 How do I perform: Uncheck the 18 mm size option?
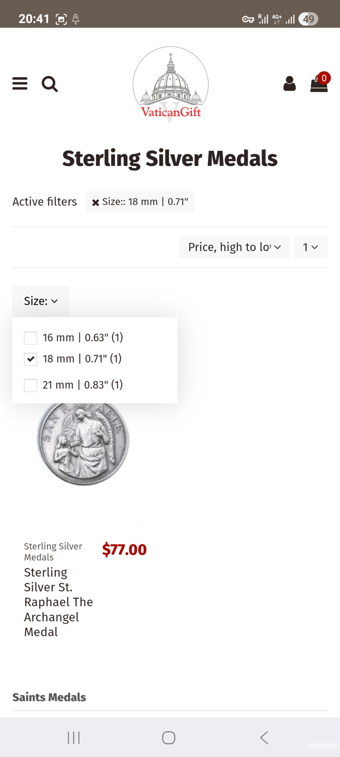coord(31,359)
